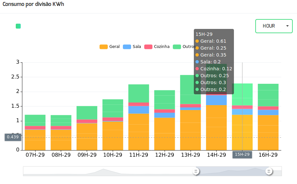Click the 10H-29 bar

pyautogui.click(x=113, y=125)
